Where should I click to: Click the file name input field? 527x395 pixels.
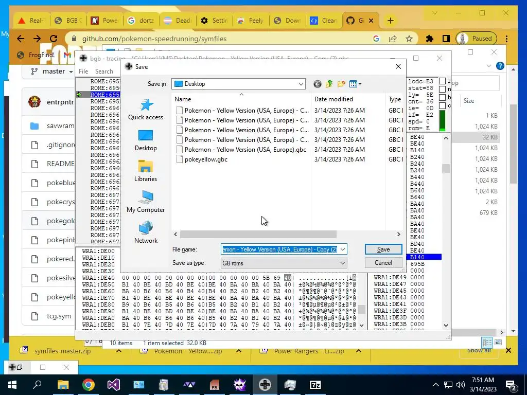279,249
